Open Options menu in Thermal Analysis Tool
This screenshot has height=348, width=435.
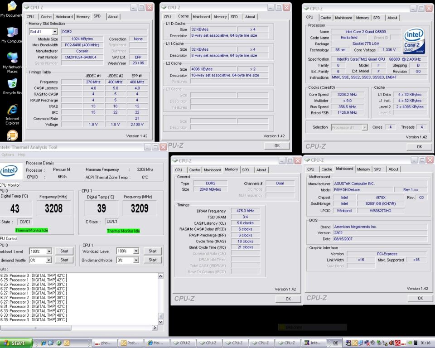coord(8,155)
